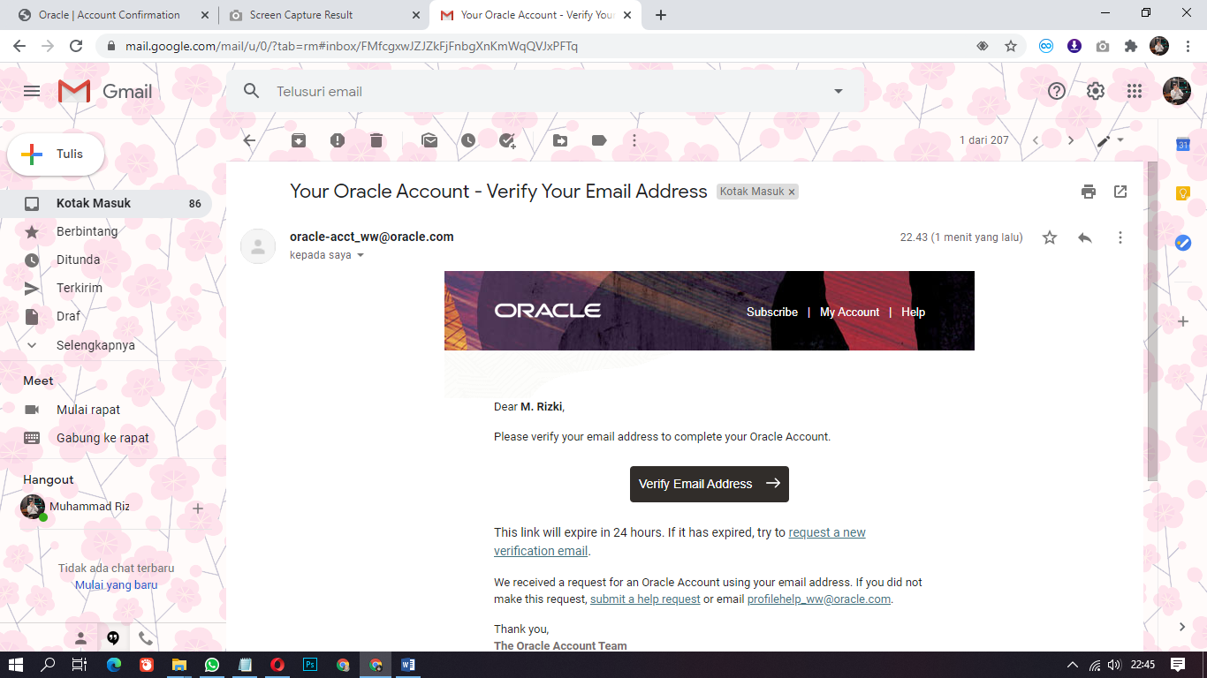
Task: Open Gmail Support help icon
Action: click(1057, 91)
